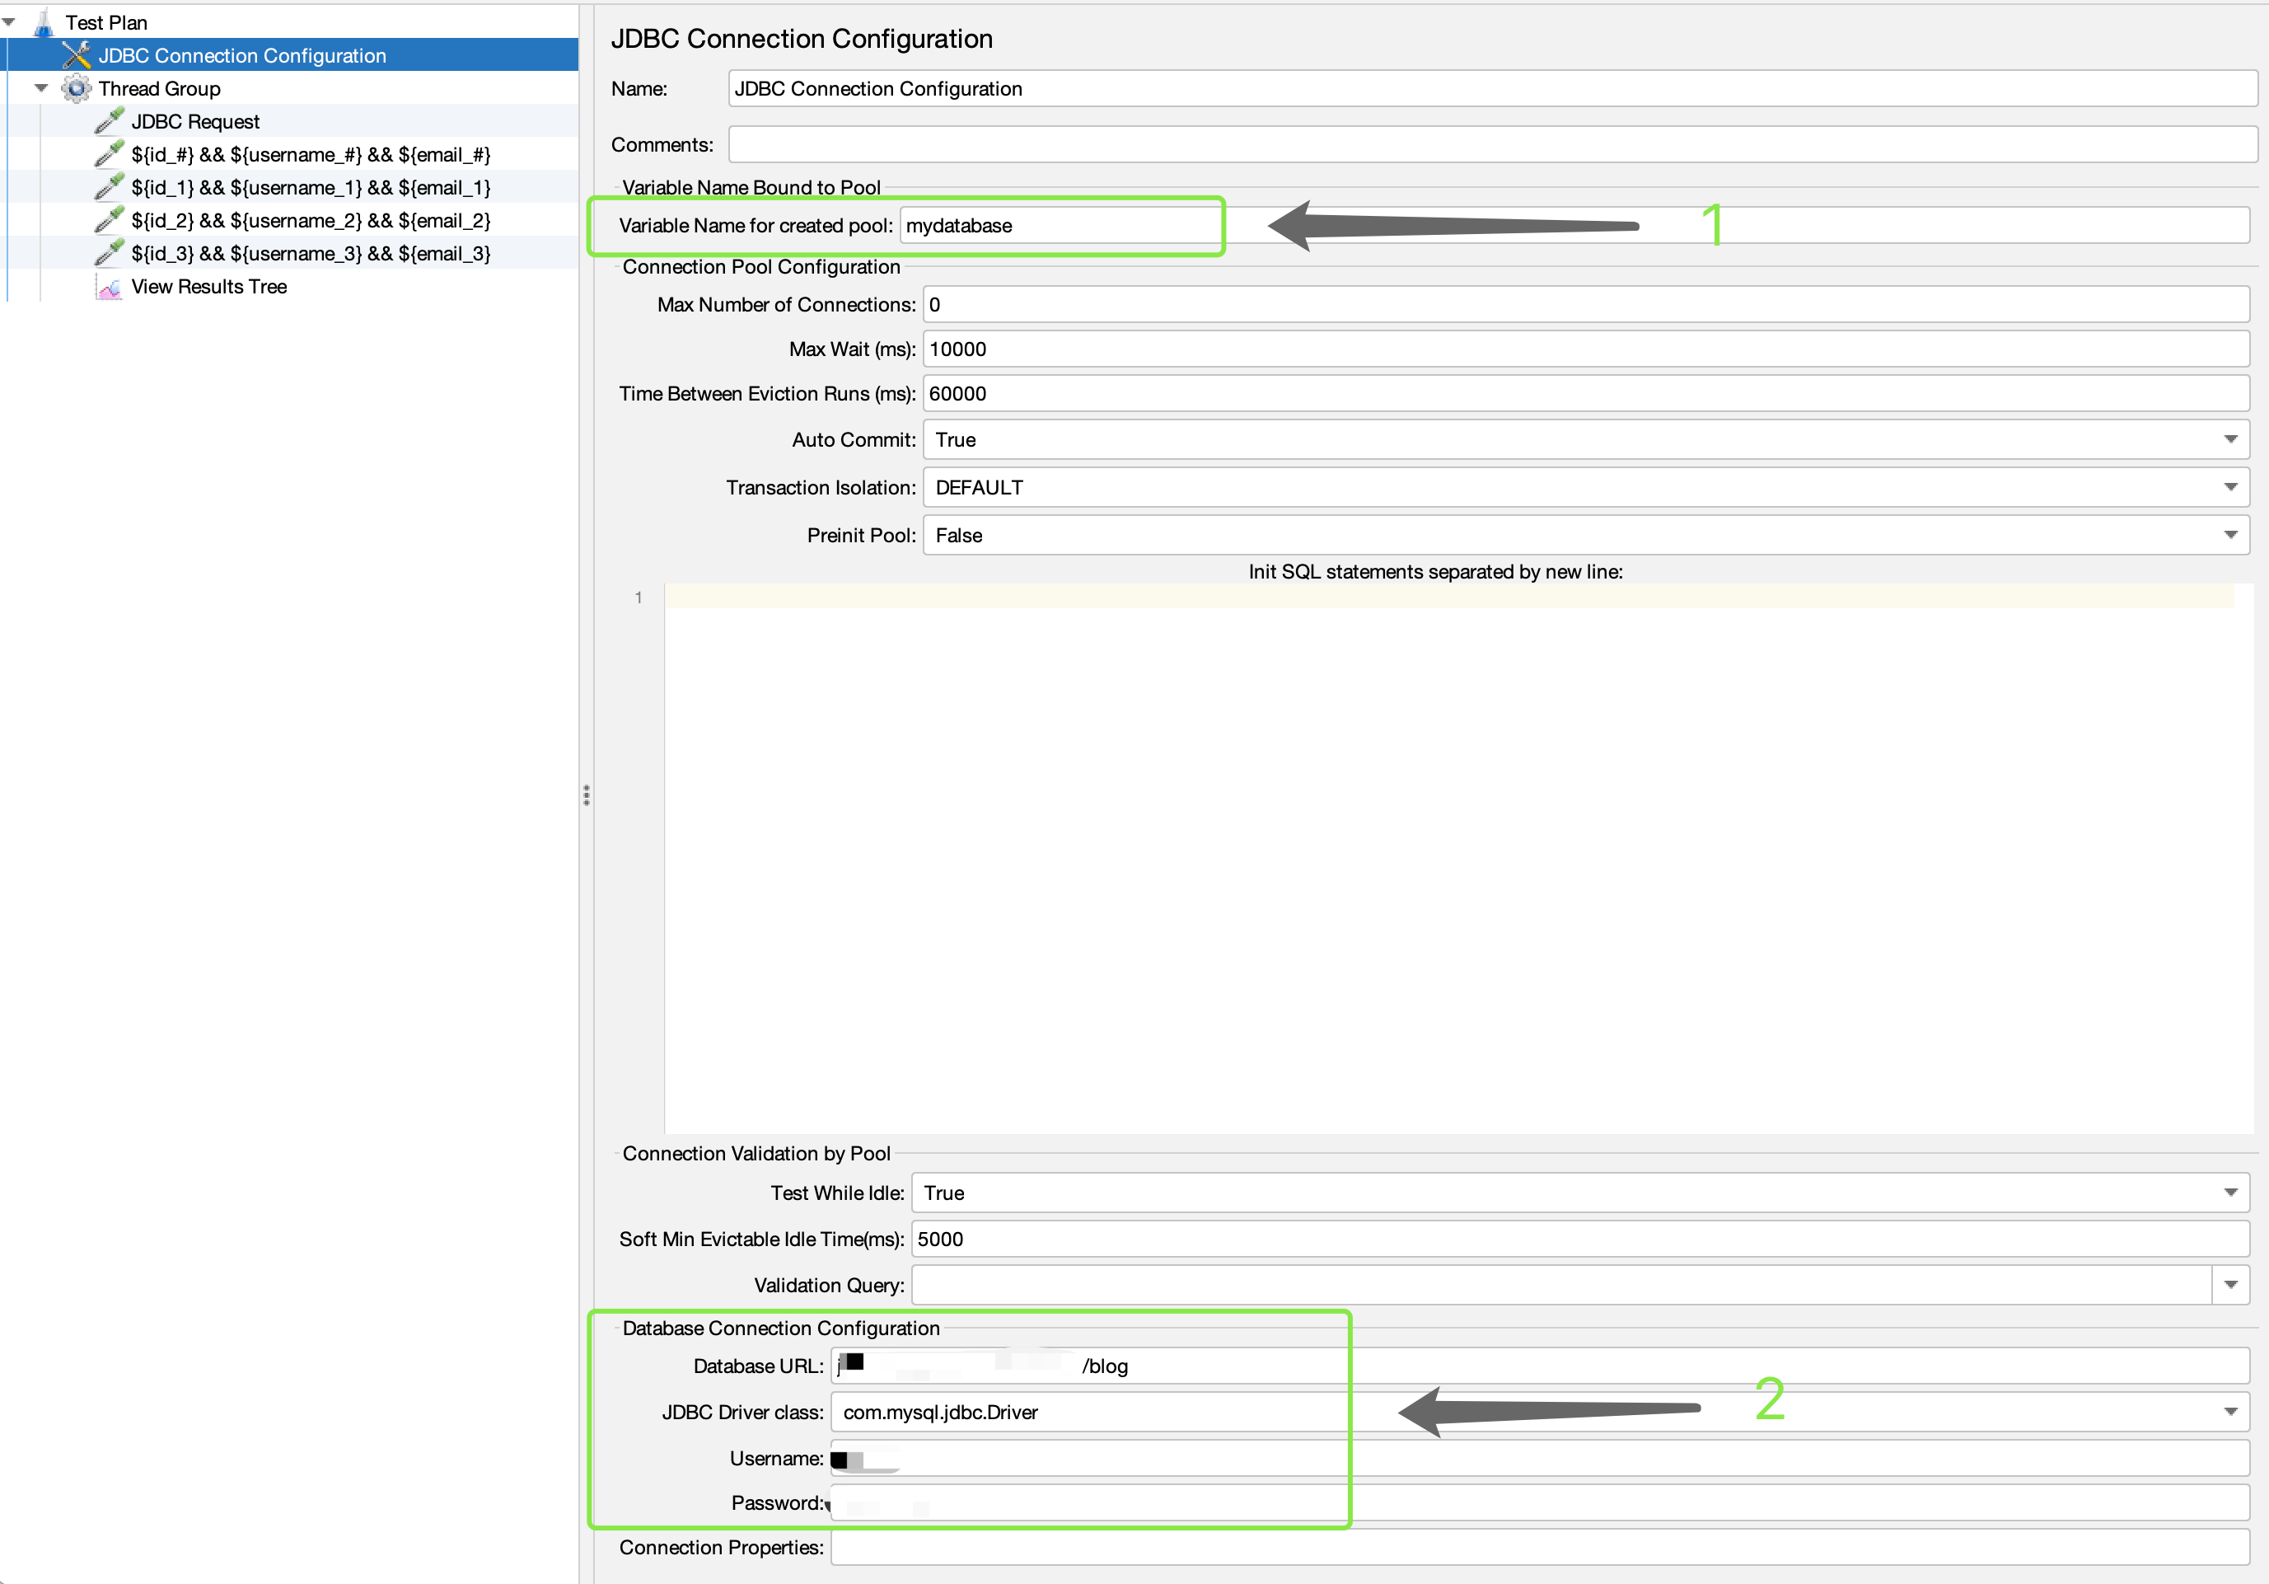This screenshot has height=1584, width=2269.
Task: Click the JDBC Request pipette icon
Action: pyautogui.click(x=109, y=122)
